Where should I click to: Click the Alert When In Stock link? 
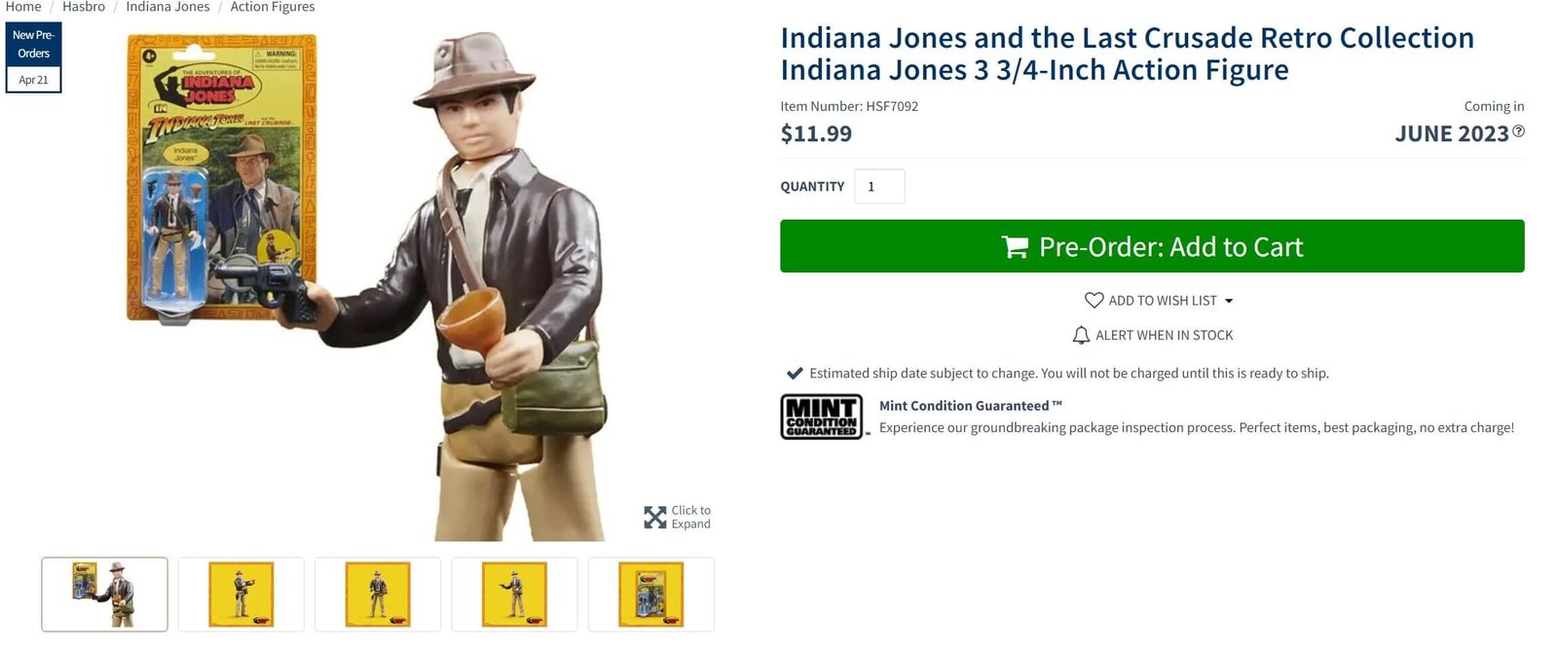coord(1164,336)
